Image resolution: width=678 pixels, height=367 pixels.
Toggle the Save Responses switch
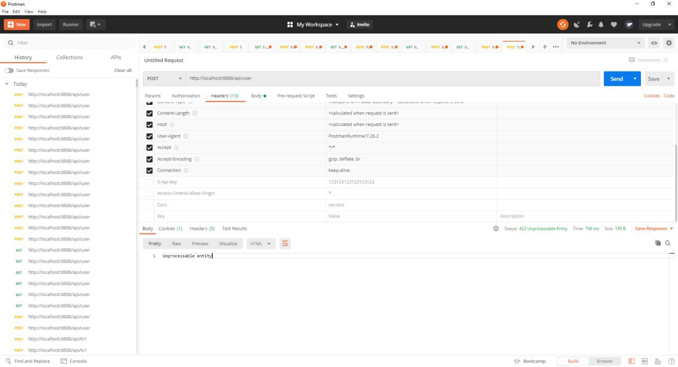pos(9,70)
